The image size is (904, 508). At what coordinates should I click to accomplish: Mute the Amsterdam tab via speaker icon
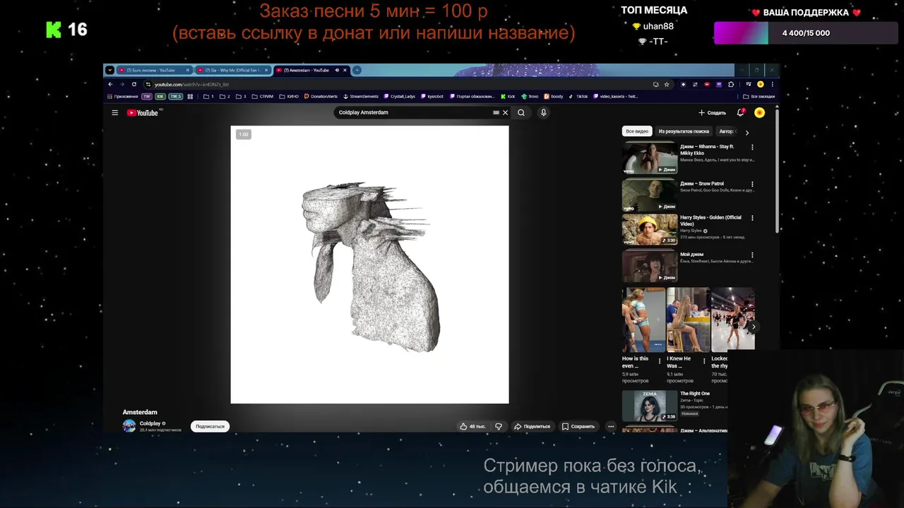click(337, 70)
